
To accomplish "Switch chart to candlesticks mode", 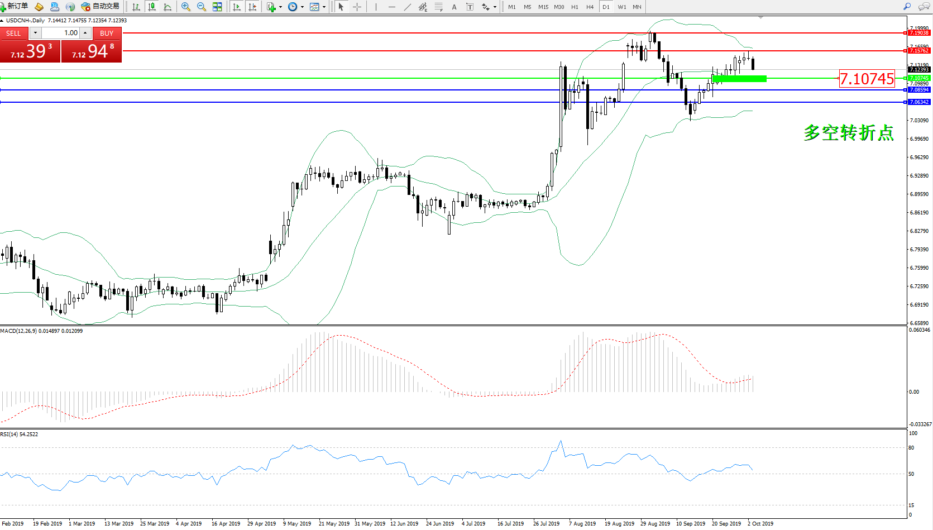I will coord(151,7).
